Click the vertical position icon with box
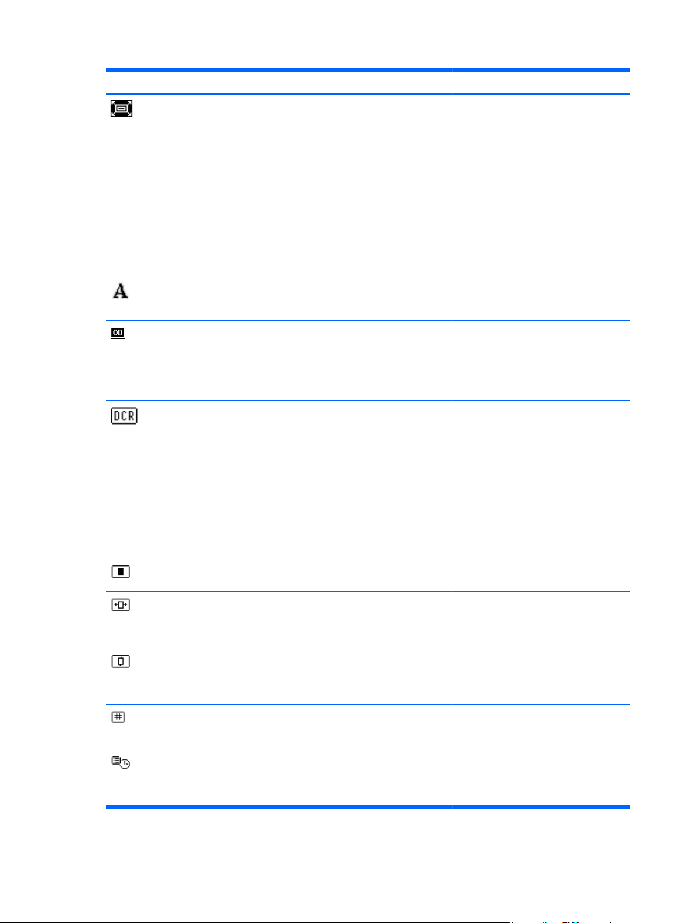Image resolution: width=694 pixels, height=923 pixels. 121,662
